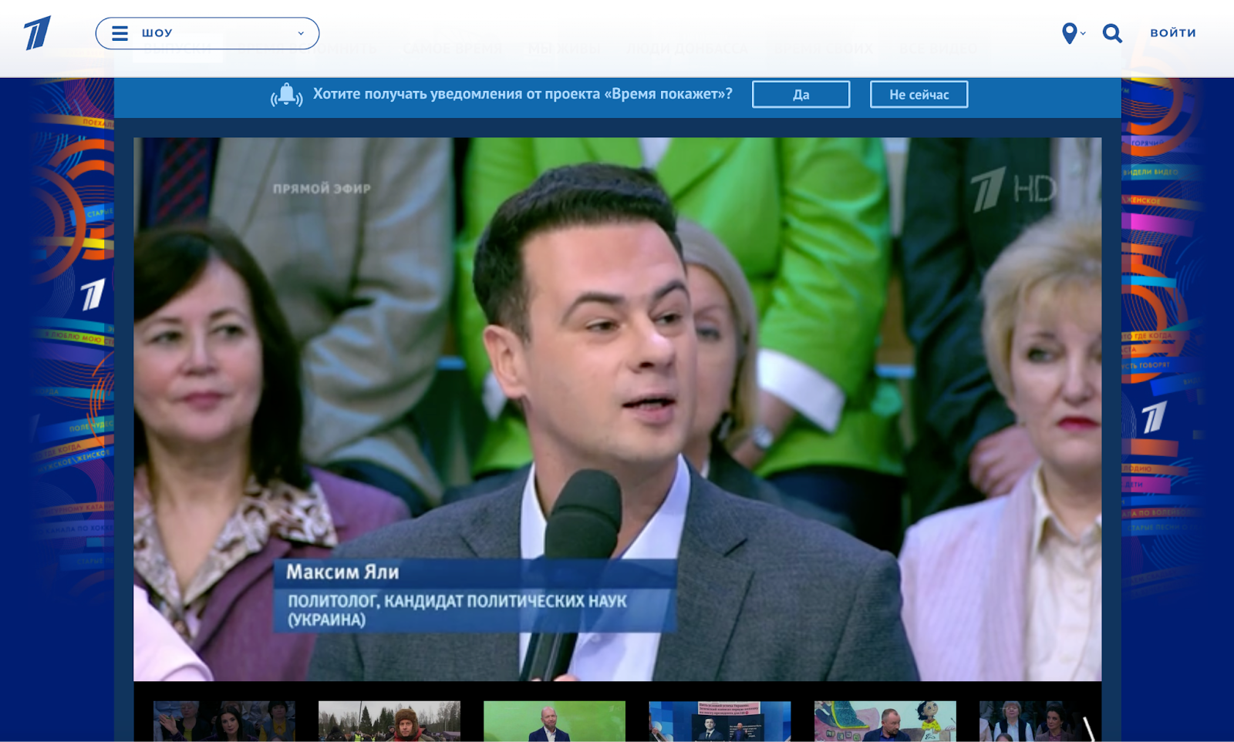This screenshot has width=1234, height=742.
Task: Click next arrow in the thumbnail carousel
Action: [x=1089, y=727]
